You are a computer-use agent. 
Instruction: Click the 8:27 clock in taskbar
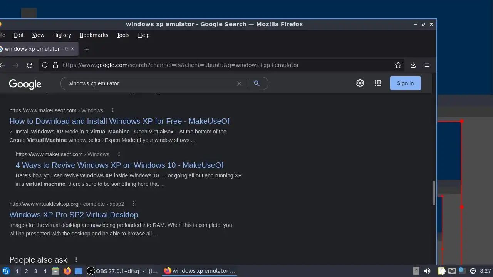[x=485, y=271]
